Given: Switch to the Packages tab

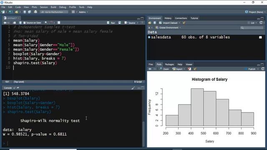Looking at the screenshot, I should 169,65.
